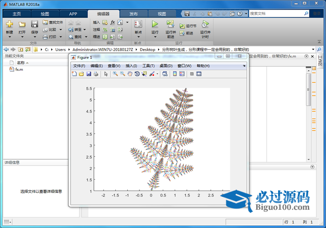This screenshot has height=228, width=326.
Task: Click the smart indent icon
Action: pos(105,37)
